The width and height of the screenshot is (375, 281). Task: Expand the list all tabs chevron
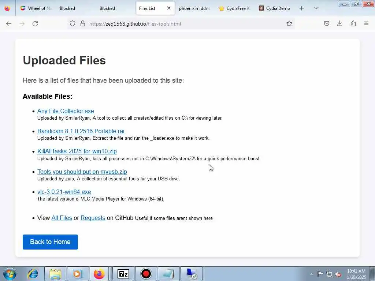point(316,8)
